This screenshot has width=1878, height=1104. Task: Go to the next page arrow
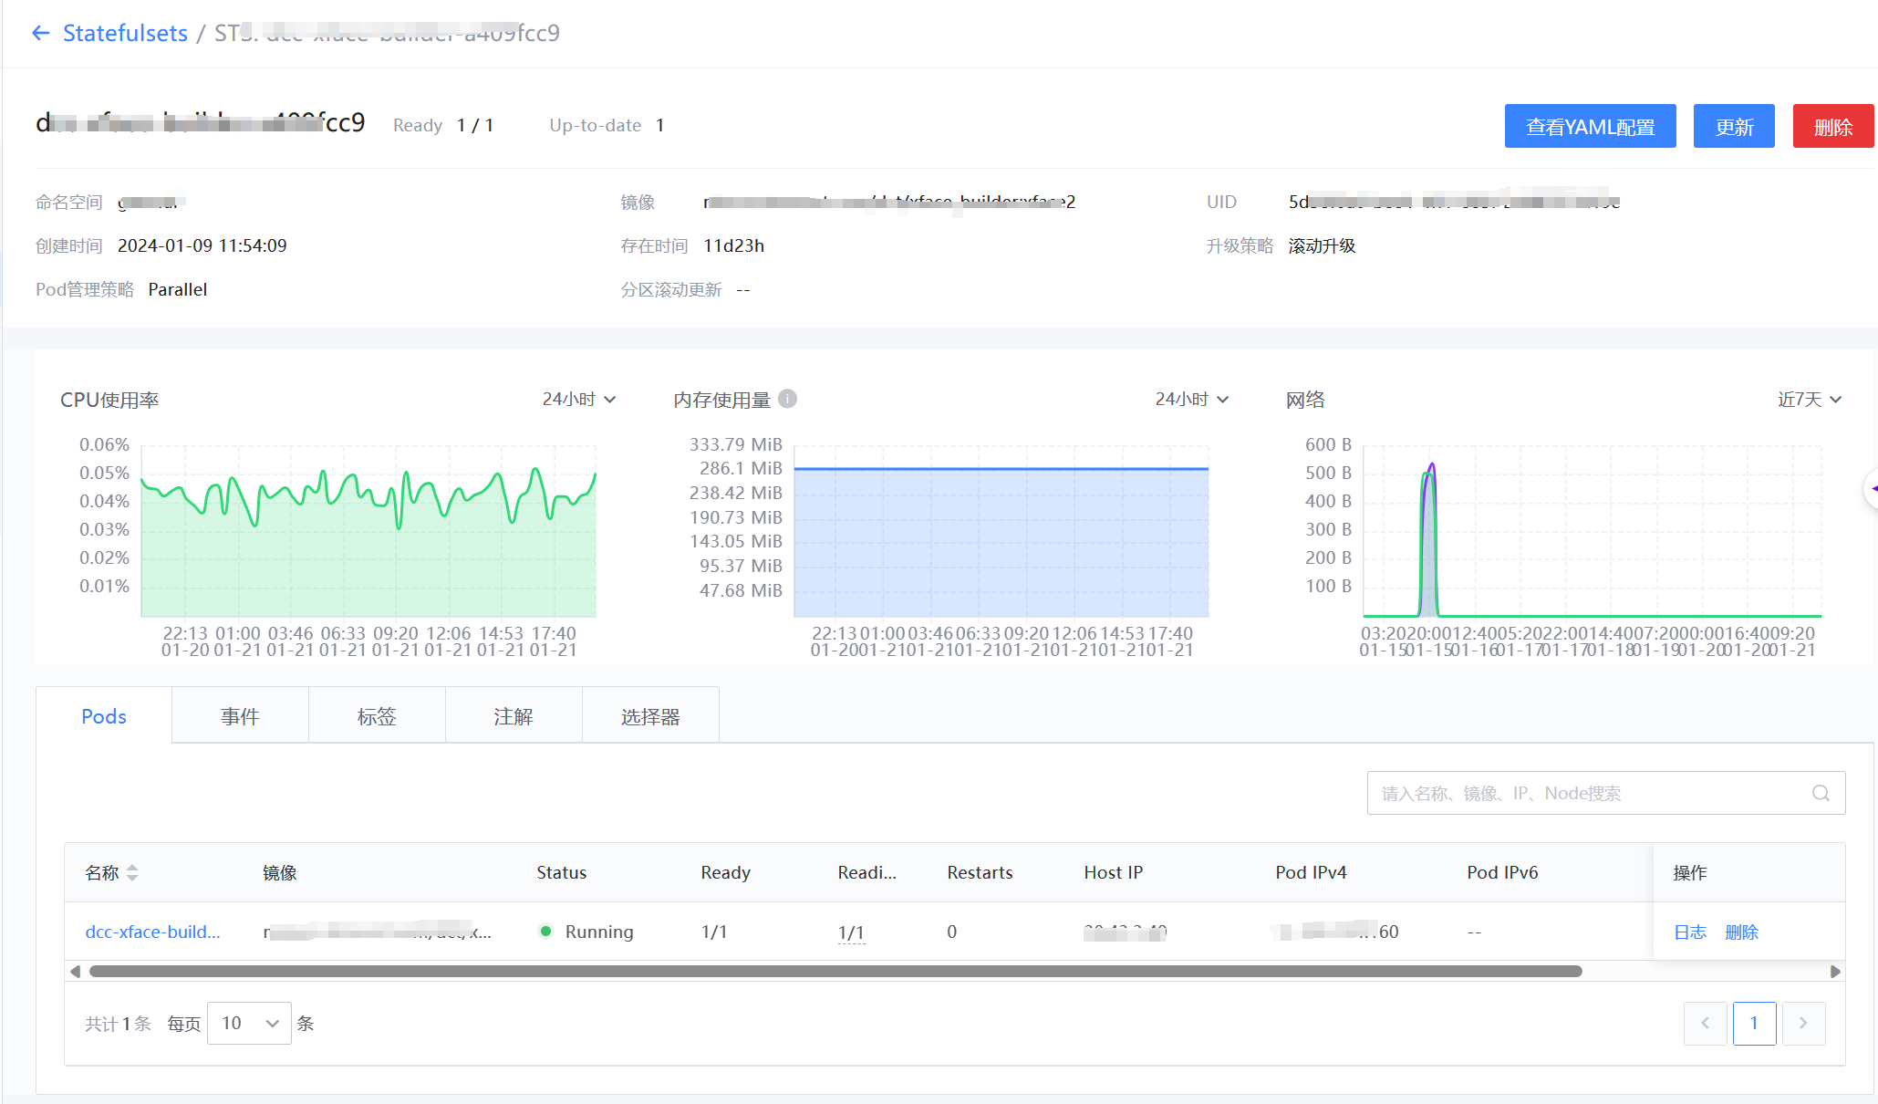[1803, 1023]
